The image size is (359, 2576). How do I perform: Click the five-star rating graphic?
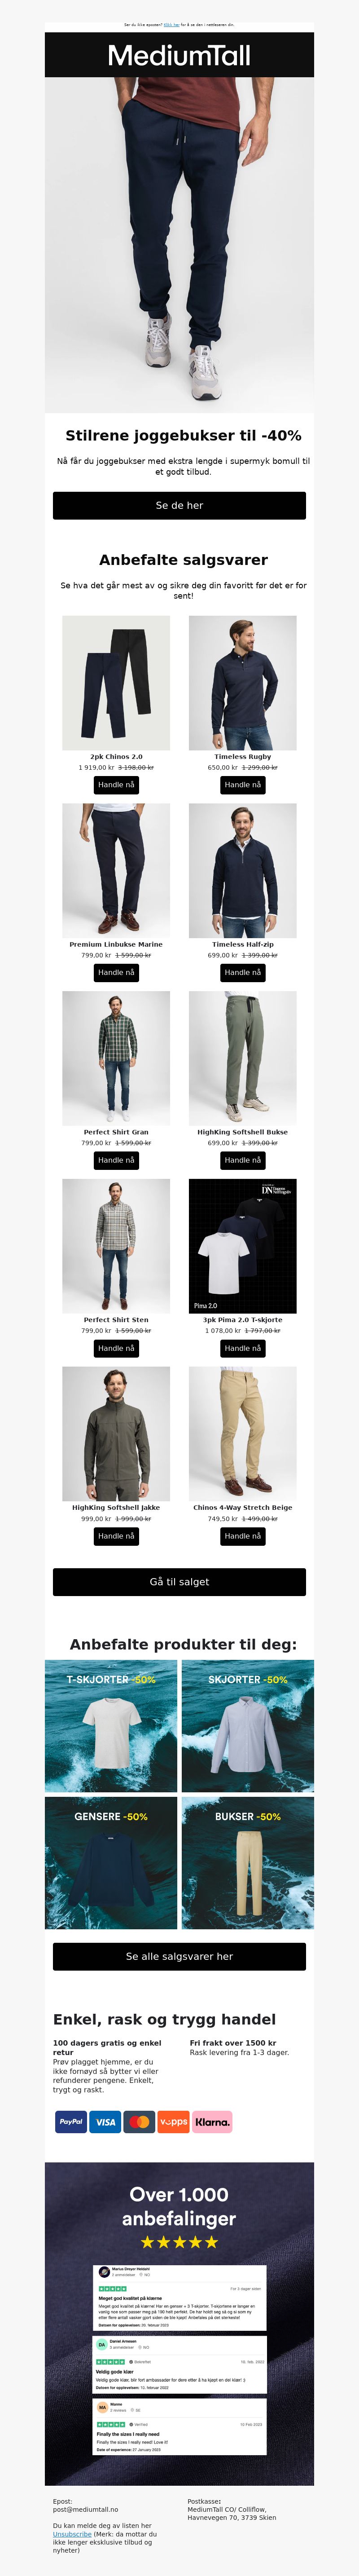tap(179, 2242)
